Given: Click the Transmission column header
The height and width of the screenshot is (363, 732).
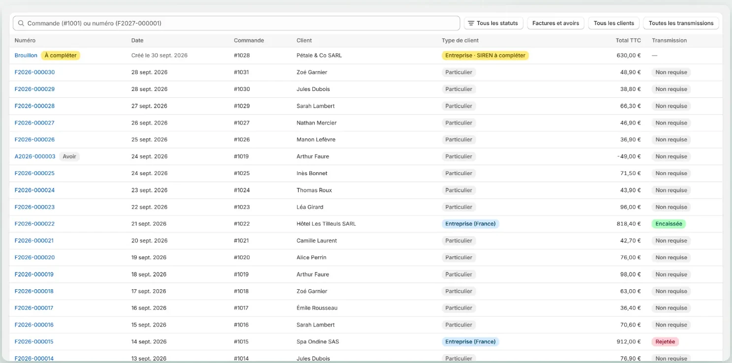Looking at the screenshot, I should click(x=669, y=40).
